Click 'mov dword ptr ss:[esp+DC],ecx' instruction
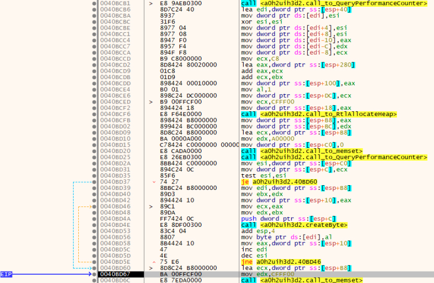Viewport: 434px width, 283px height. [296, 96]
